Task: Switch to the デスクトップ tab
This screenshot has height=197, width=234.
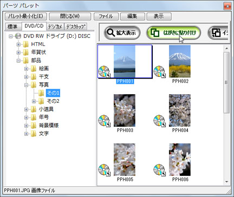Action: point(76,27)
